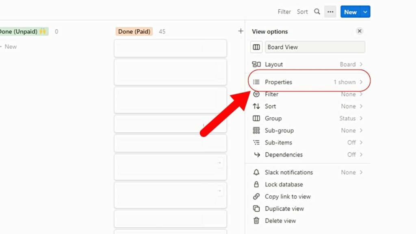Click the Board View name field
This screenshot has width=416, height=234.
tap(315, 47)
